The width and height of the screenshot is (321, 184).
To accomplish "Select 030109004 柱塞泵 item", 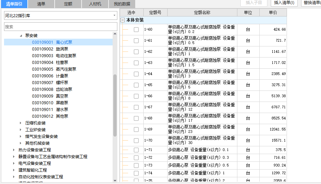I will 50,63.
